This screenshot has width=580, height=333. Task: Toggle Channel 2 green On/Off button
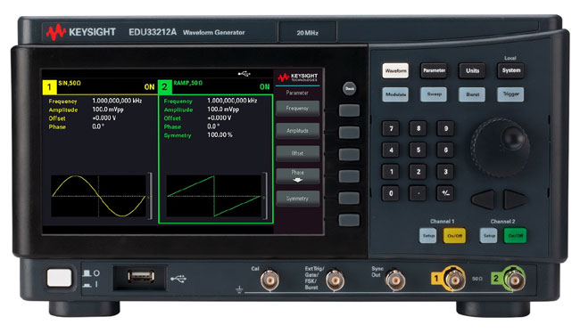(x=515, y=236)
